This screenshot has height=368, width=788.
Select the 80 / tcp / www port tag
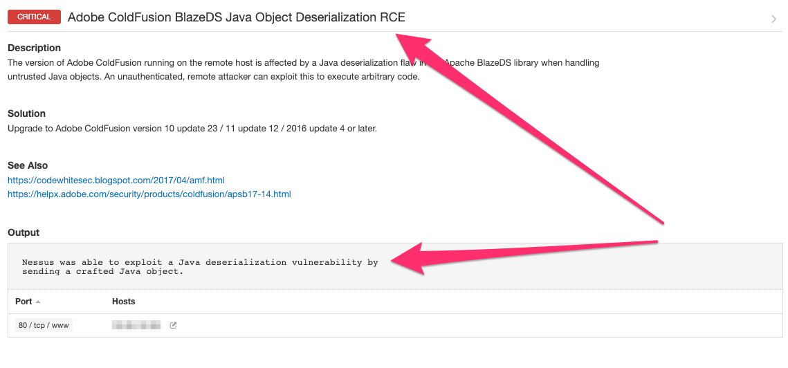[x=44, y=325]
